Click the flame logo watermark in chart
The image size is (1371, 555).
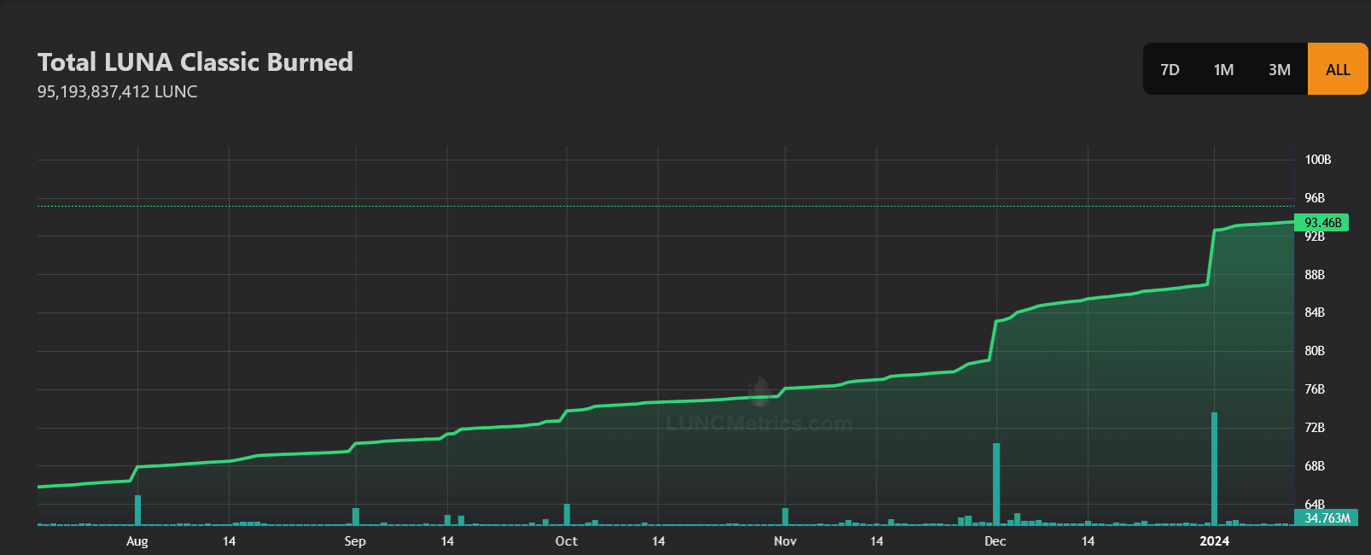point(759,392)
